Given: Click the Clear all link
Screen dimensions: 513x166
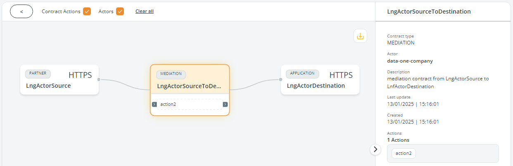Looking at the screenshot, I should [144, 11].
